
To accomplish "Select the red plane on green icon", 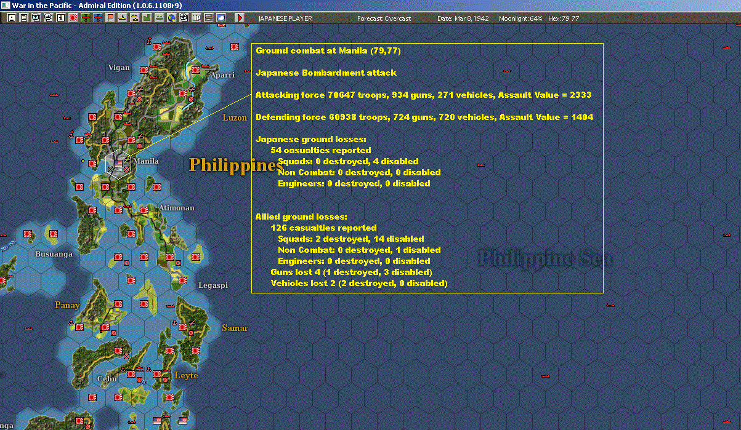I will [x=86, y=18].
